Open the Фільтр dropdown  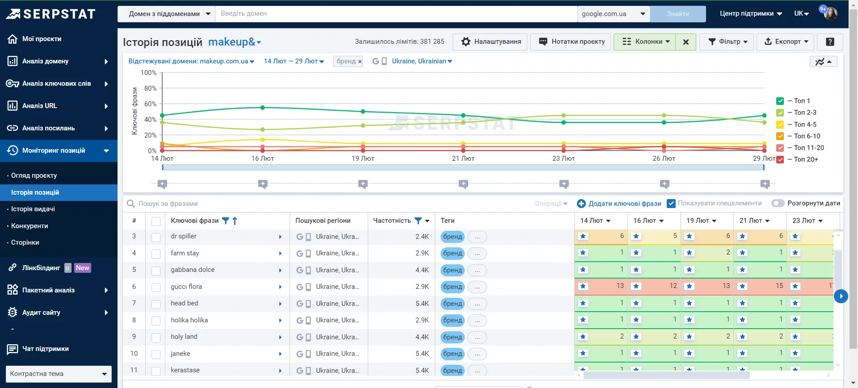727,42
